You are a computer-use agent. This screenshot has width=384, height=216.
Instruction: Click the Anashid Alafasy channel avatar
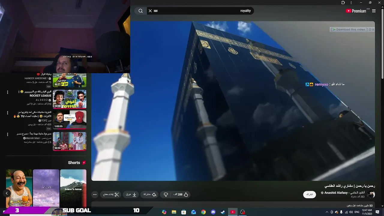point(371,194)
